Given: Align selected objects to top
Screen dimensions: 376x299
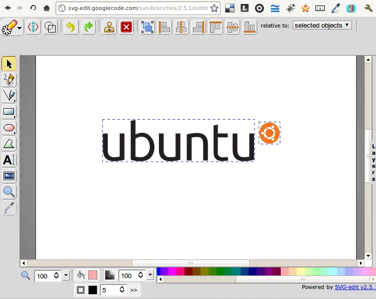Looking at the screenshot, I should [x=216, y=27].
